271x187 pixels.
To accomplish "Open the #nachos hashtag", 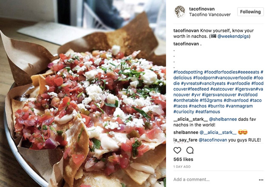I will 198,106.
